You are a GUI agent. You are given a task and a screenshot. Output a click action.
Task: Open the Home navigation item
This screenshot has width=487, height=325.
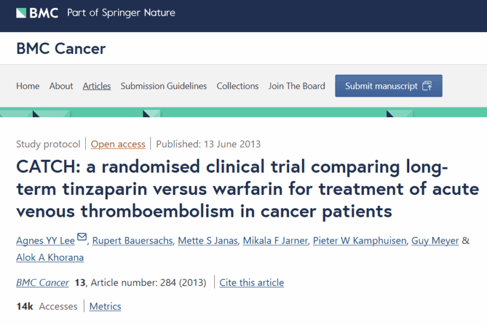click(x=27, y=86)
